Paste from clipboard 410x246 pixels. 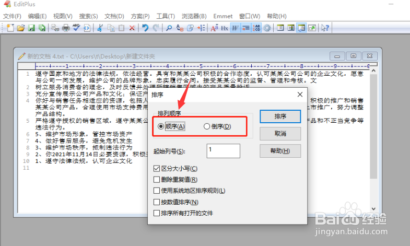pos(121,28)
